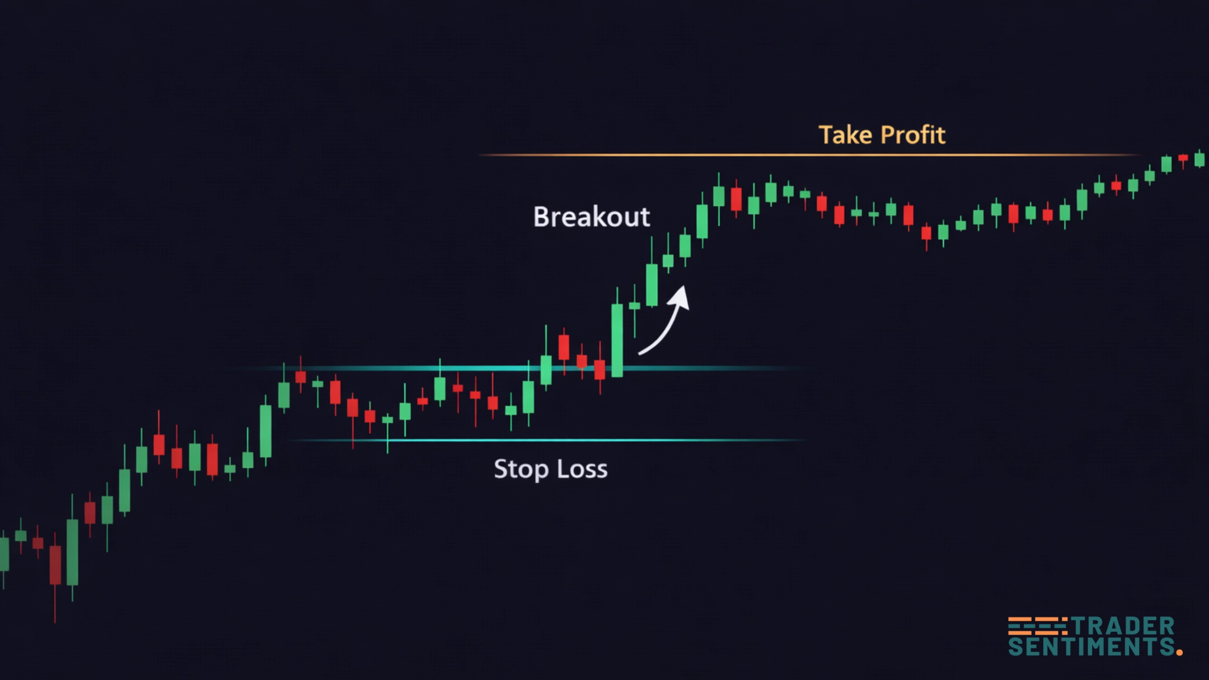Select the "Take Profit" label
1209x680 pixels.
(x=882, y=135)
